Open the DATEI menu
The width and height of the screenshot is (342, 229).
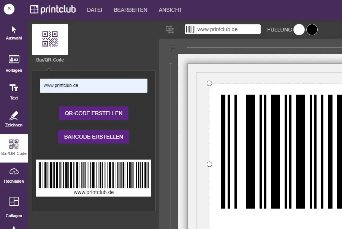[95, 10]
